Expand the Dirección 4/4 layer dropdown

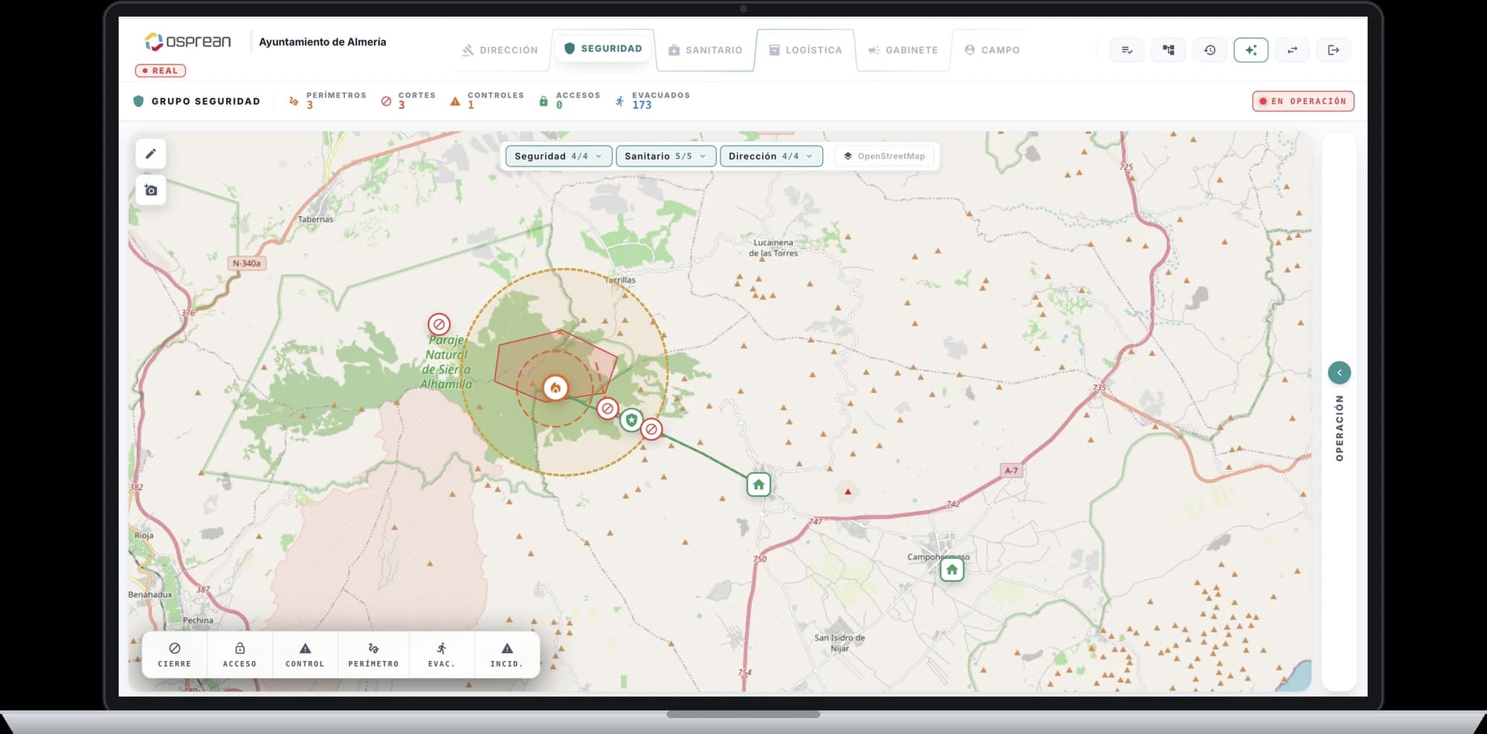[x=771, y=156]
